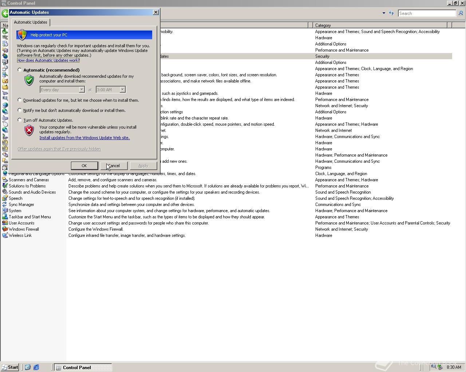Click the 8:30 AM system clock
This screenshot has height=372, width=466.
click(x=454, y=367)
